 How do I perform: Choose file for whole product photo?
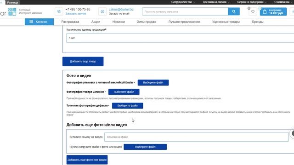coord(124,92)
